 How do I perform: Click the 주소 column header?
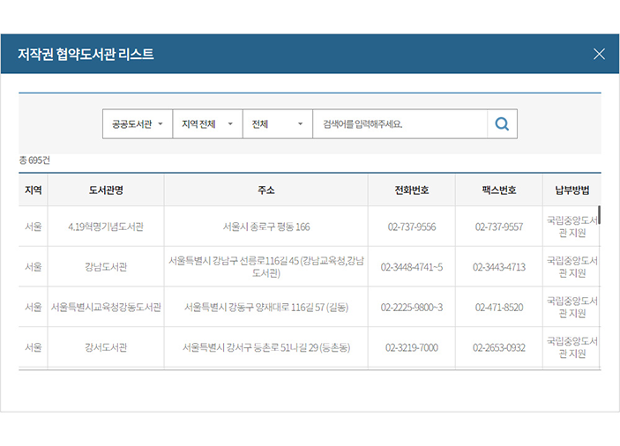[265, 190]
